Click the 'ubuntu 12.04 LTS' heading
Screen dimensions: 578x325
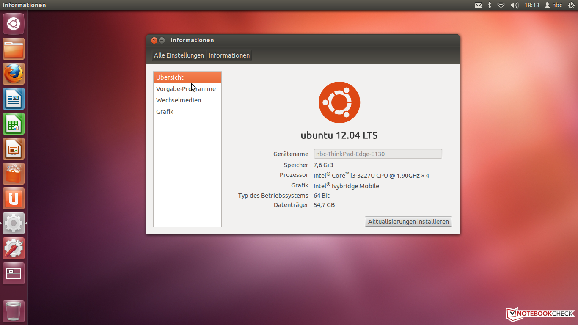click(x=339, y=135)
